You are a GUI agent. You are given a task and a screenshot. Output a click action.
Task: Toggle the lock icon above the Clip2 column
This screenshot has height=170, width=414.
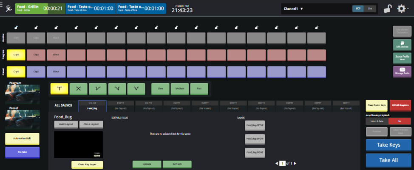[x=36, y=27]
